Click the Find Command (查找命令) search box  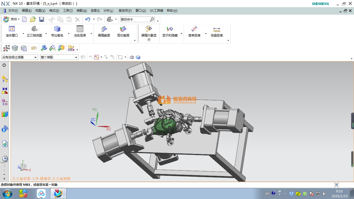pos(135,19)
